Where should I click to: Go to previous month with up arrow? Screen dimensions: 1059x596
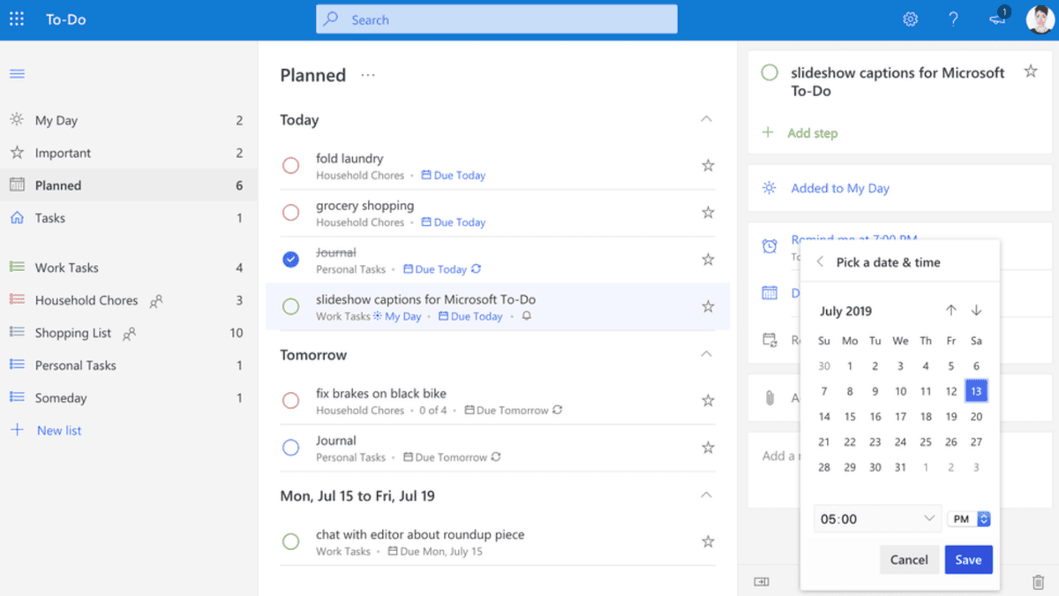950,311
